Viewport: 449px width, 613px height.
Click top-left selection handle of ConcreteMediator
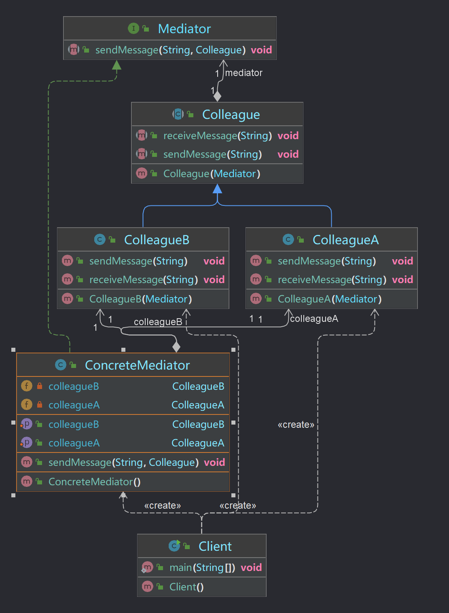13,350
